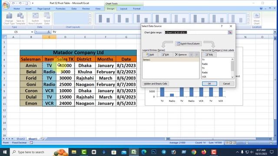The width and height of the screenshot is (278, 156).
Task: Click OK in Select Data Source
Action: coord(209,84)
